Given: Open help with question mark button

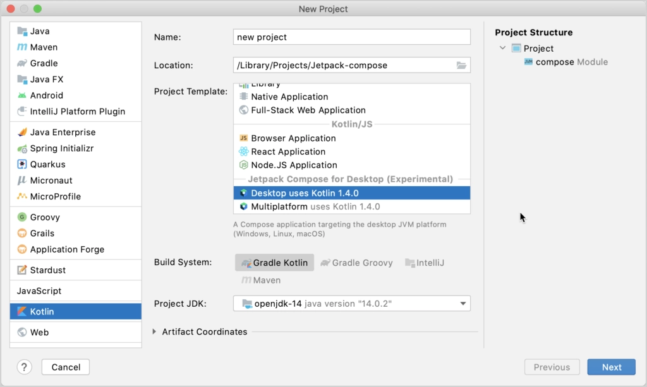Looking at the screenshot, I should click(25, 367).
